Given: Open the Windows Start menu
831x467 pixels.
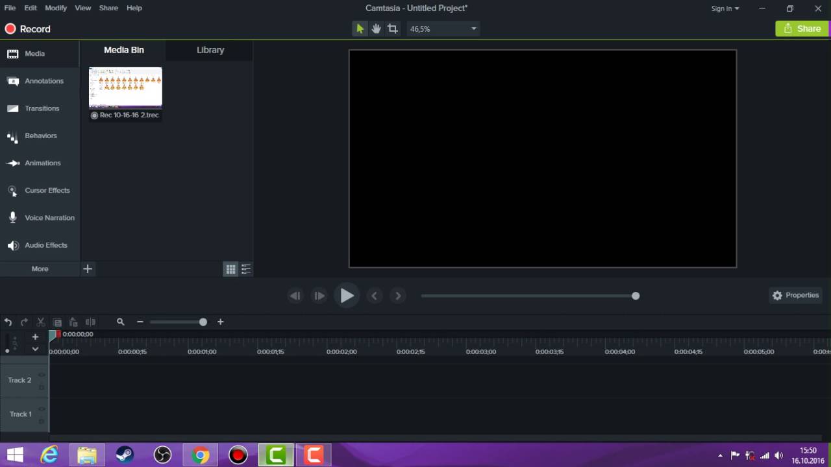Looking at the screenshot, I should [15, 455].
